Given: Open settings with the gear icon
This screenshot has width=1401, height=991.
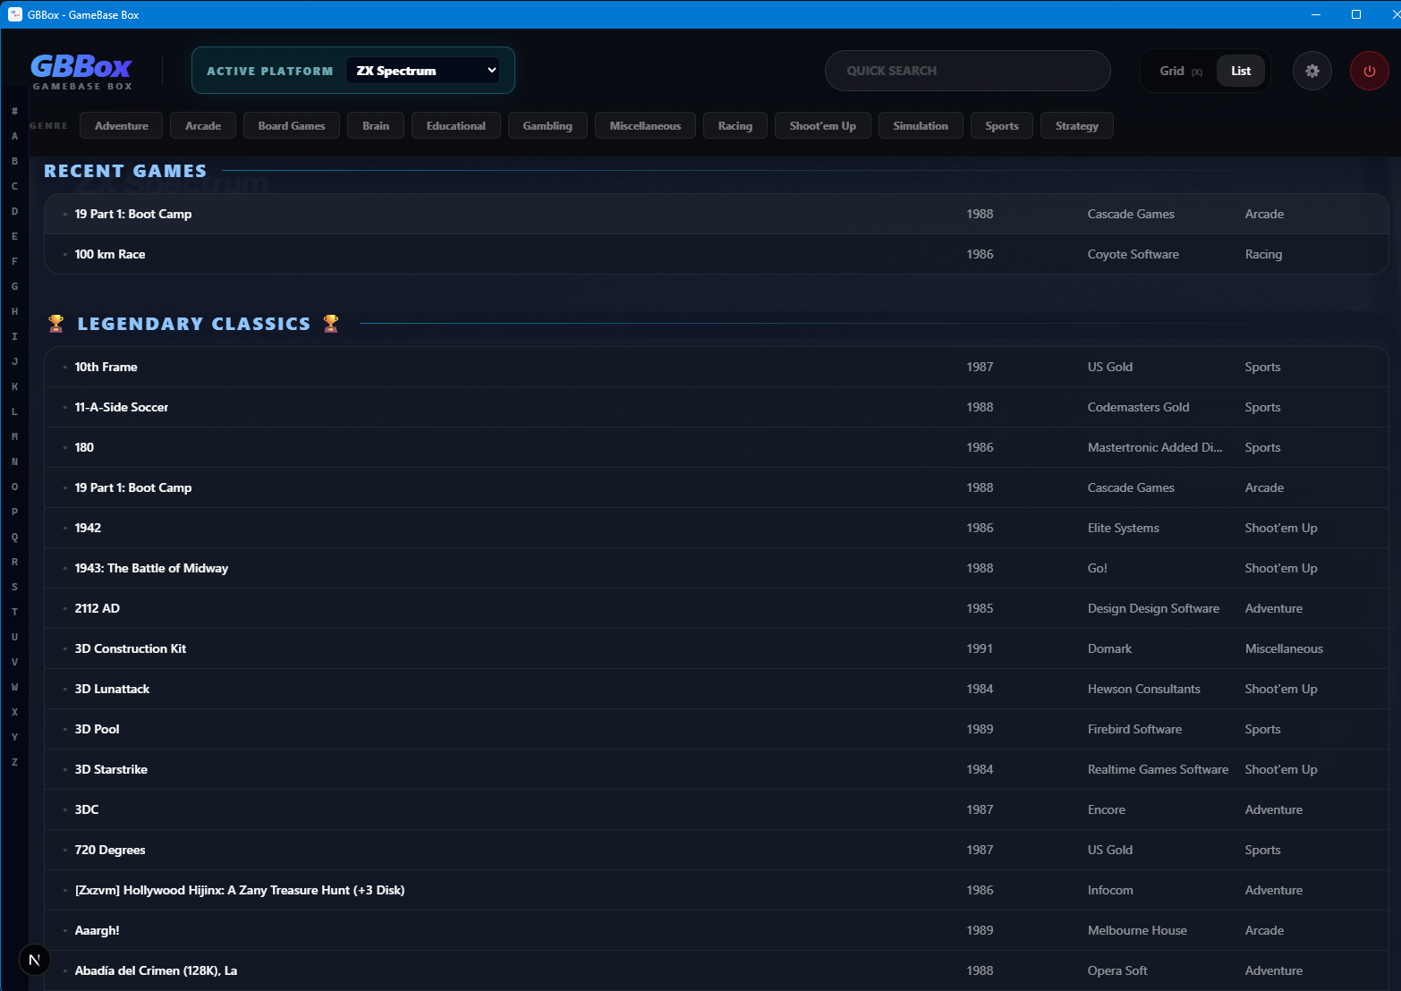Looking at the screenshot, I should [1312, 71].
